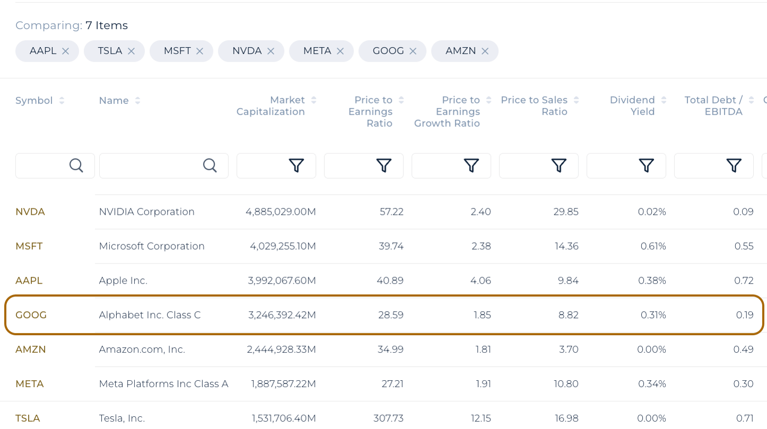This screenshot has height=429, width=767.
Task: Sort by Price to Earnings Growth Ratio
Action: click(x=488, y=100)
